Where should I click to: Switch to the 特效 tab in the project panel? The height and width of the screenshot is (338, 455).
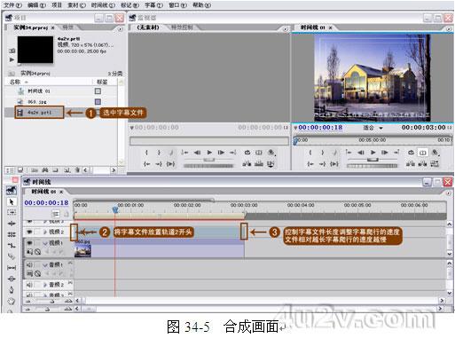point(68,28)
